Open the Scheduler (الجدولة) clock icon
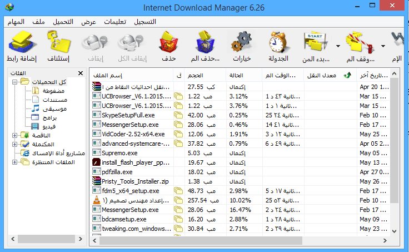The width and height of the screenshot is (409, 252). pyautogui.click(x=278, y=42)
